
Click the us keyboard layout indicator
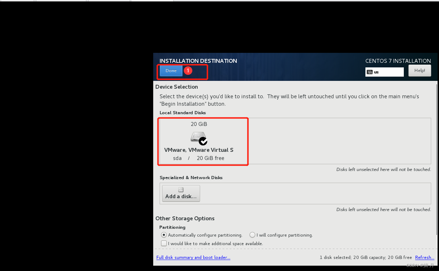coord(384,72)
